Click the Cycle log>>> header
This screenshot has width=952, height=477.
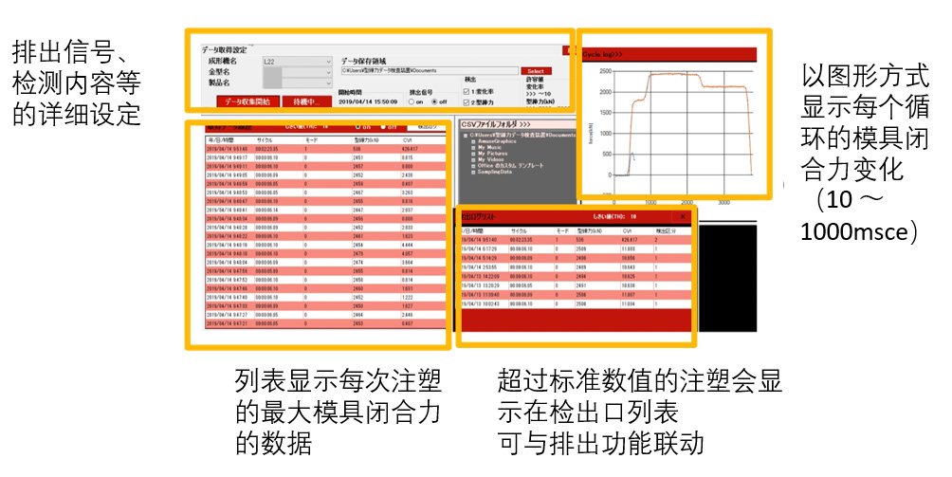(607, 55)
